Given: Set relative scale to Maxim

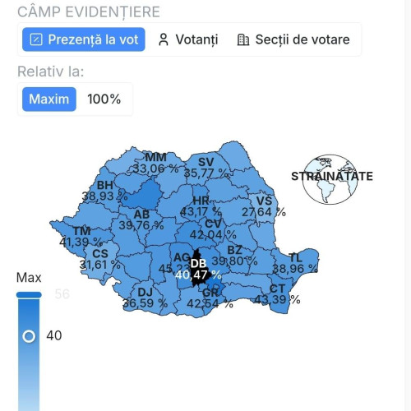Looking at the screenshot, I should [49, 99].
